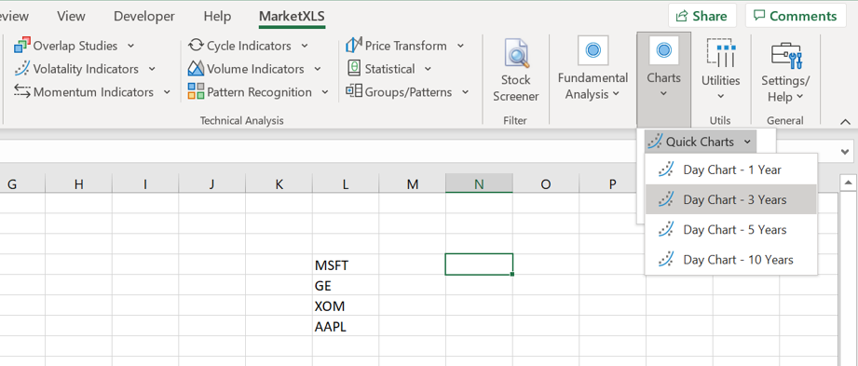Click icon beside Day Chart - 5 Years
This screenshot has height=366, width=858.
(x=665, y=229)
